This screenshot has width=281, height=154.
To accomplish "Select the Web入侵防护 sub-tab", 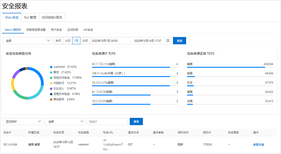I will click(13, 30).
